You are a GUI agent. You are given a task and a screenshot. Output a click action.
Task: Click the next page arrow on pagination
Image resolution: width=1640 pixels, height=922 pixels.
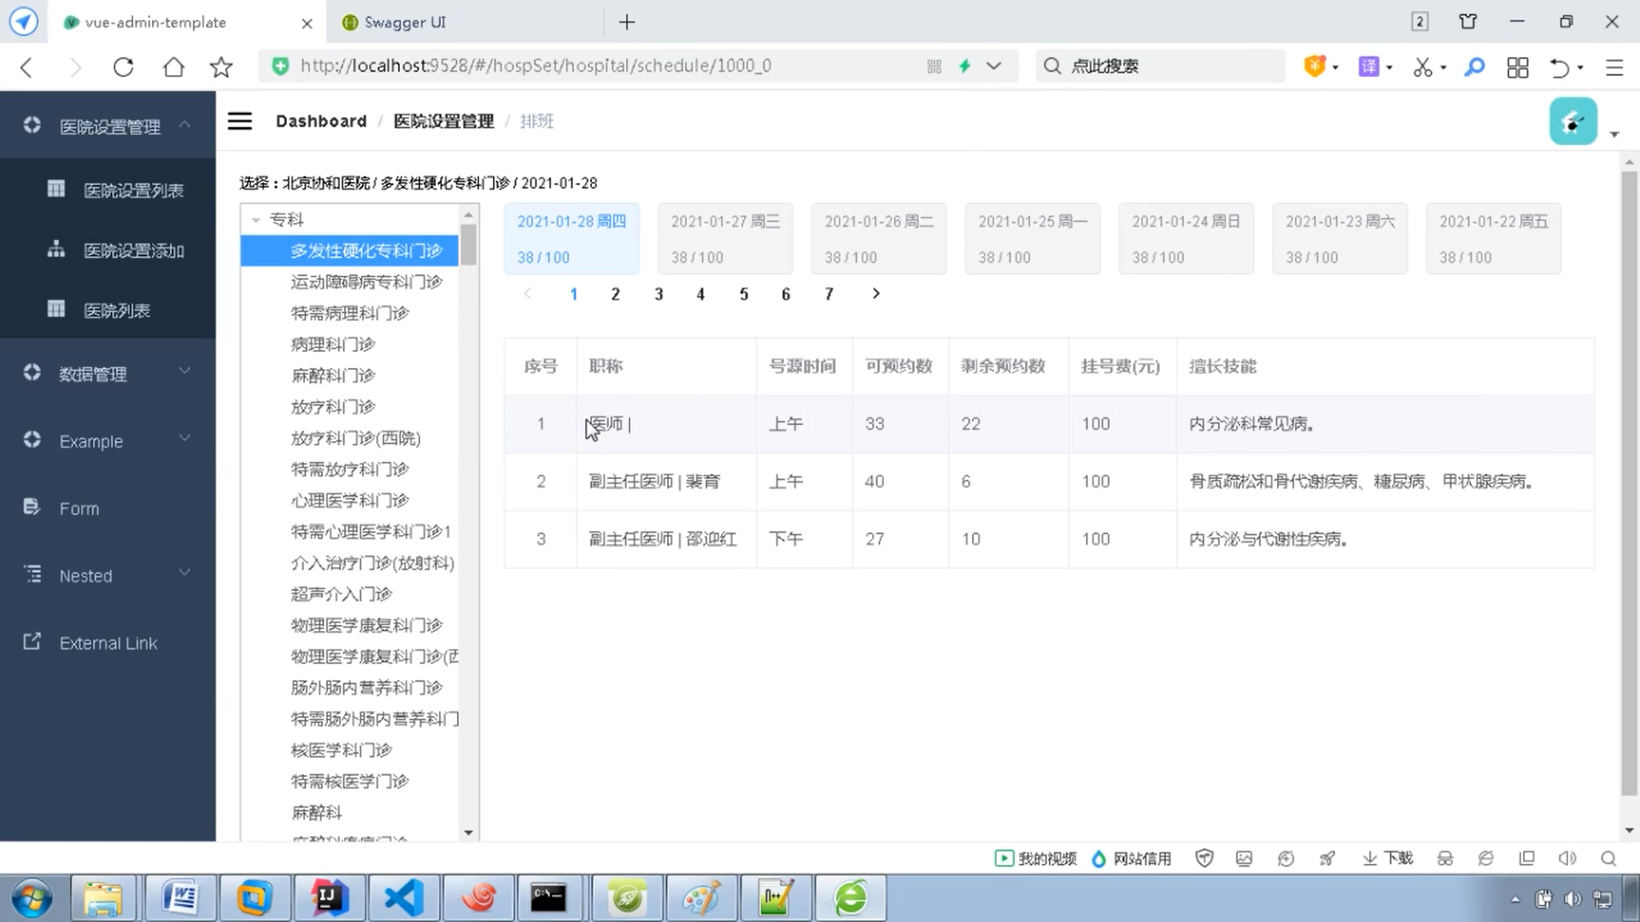[876, 294]
